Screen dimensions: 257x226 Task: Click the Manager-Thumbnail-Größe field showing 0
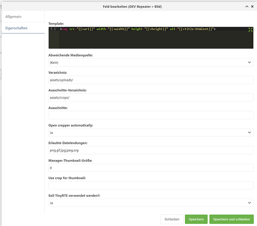pos(151,168)
